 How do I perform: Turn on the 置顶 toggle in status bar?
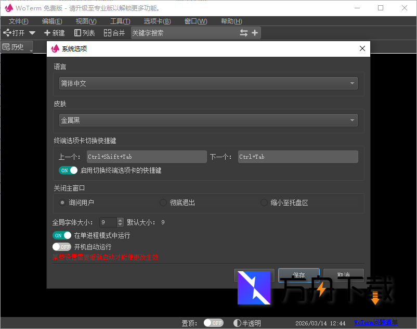pos(213,322)
